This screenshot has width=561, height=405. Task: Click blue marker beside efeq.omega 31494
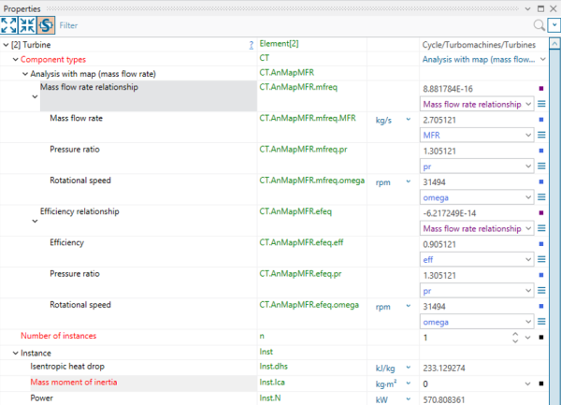click(x=541, y=306)
